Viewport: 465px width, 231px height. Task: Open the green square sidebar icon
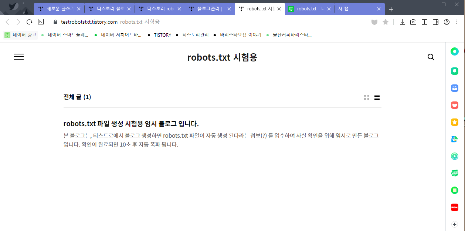(x=455, y=190)
